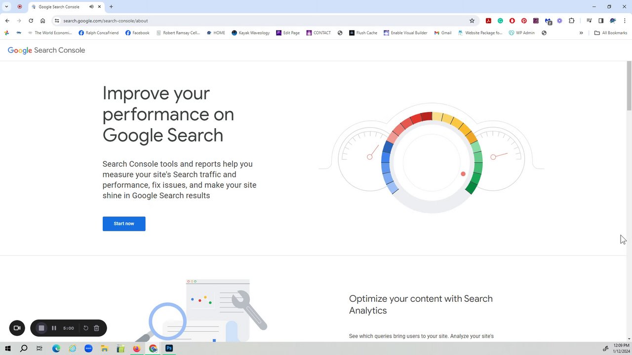
Task: Click the browser Forward arrow
Action: 19,21
